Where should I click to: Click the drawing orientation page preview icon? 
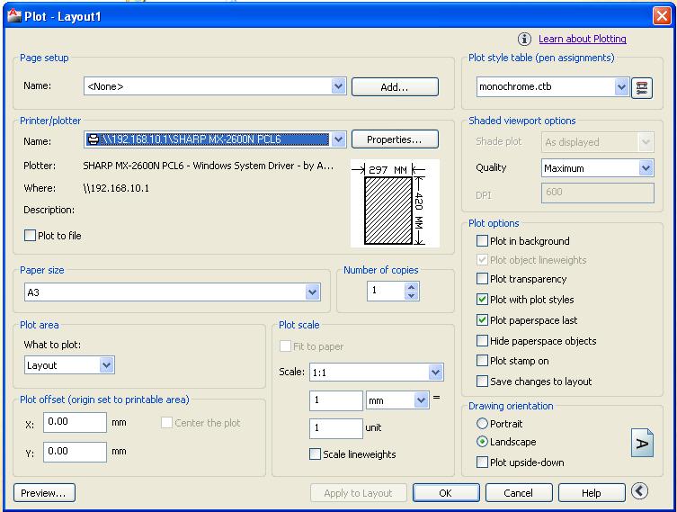click(x=642, y=443)
